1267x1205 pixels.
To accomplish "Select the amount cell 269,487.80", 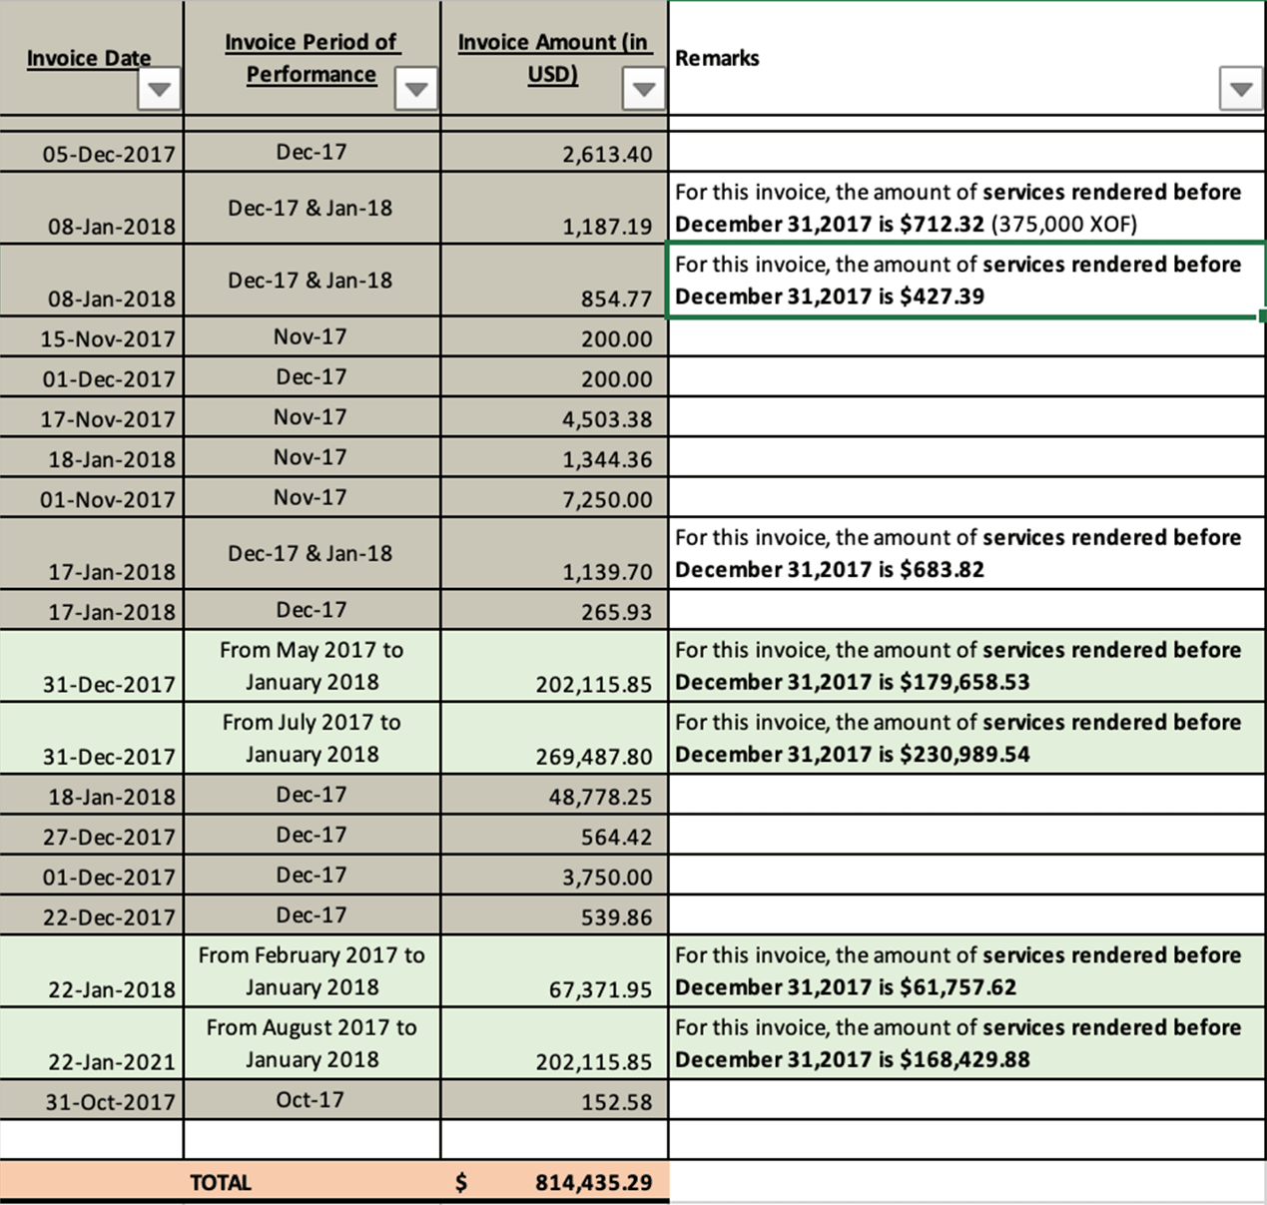I will point(554,739).
